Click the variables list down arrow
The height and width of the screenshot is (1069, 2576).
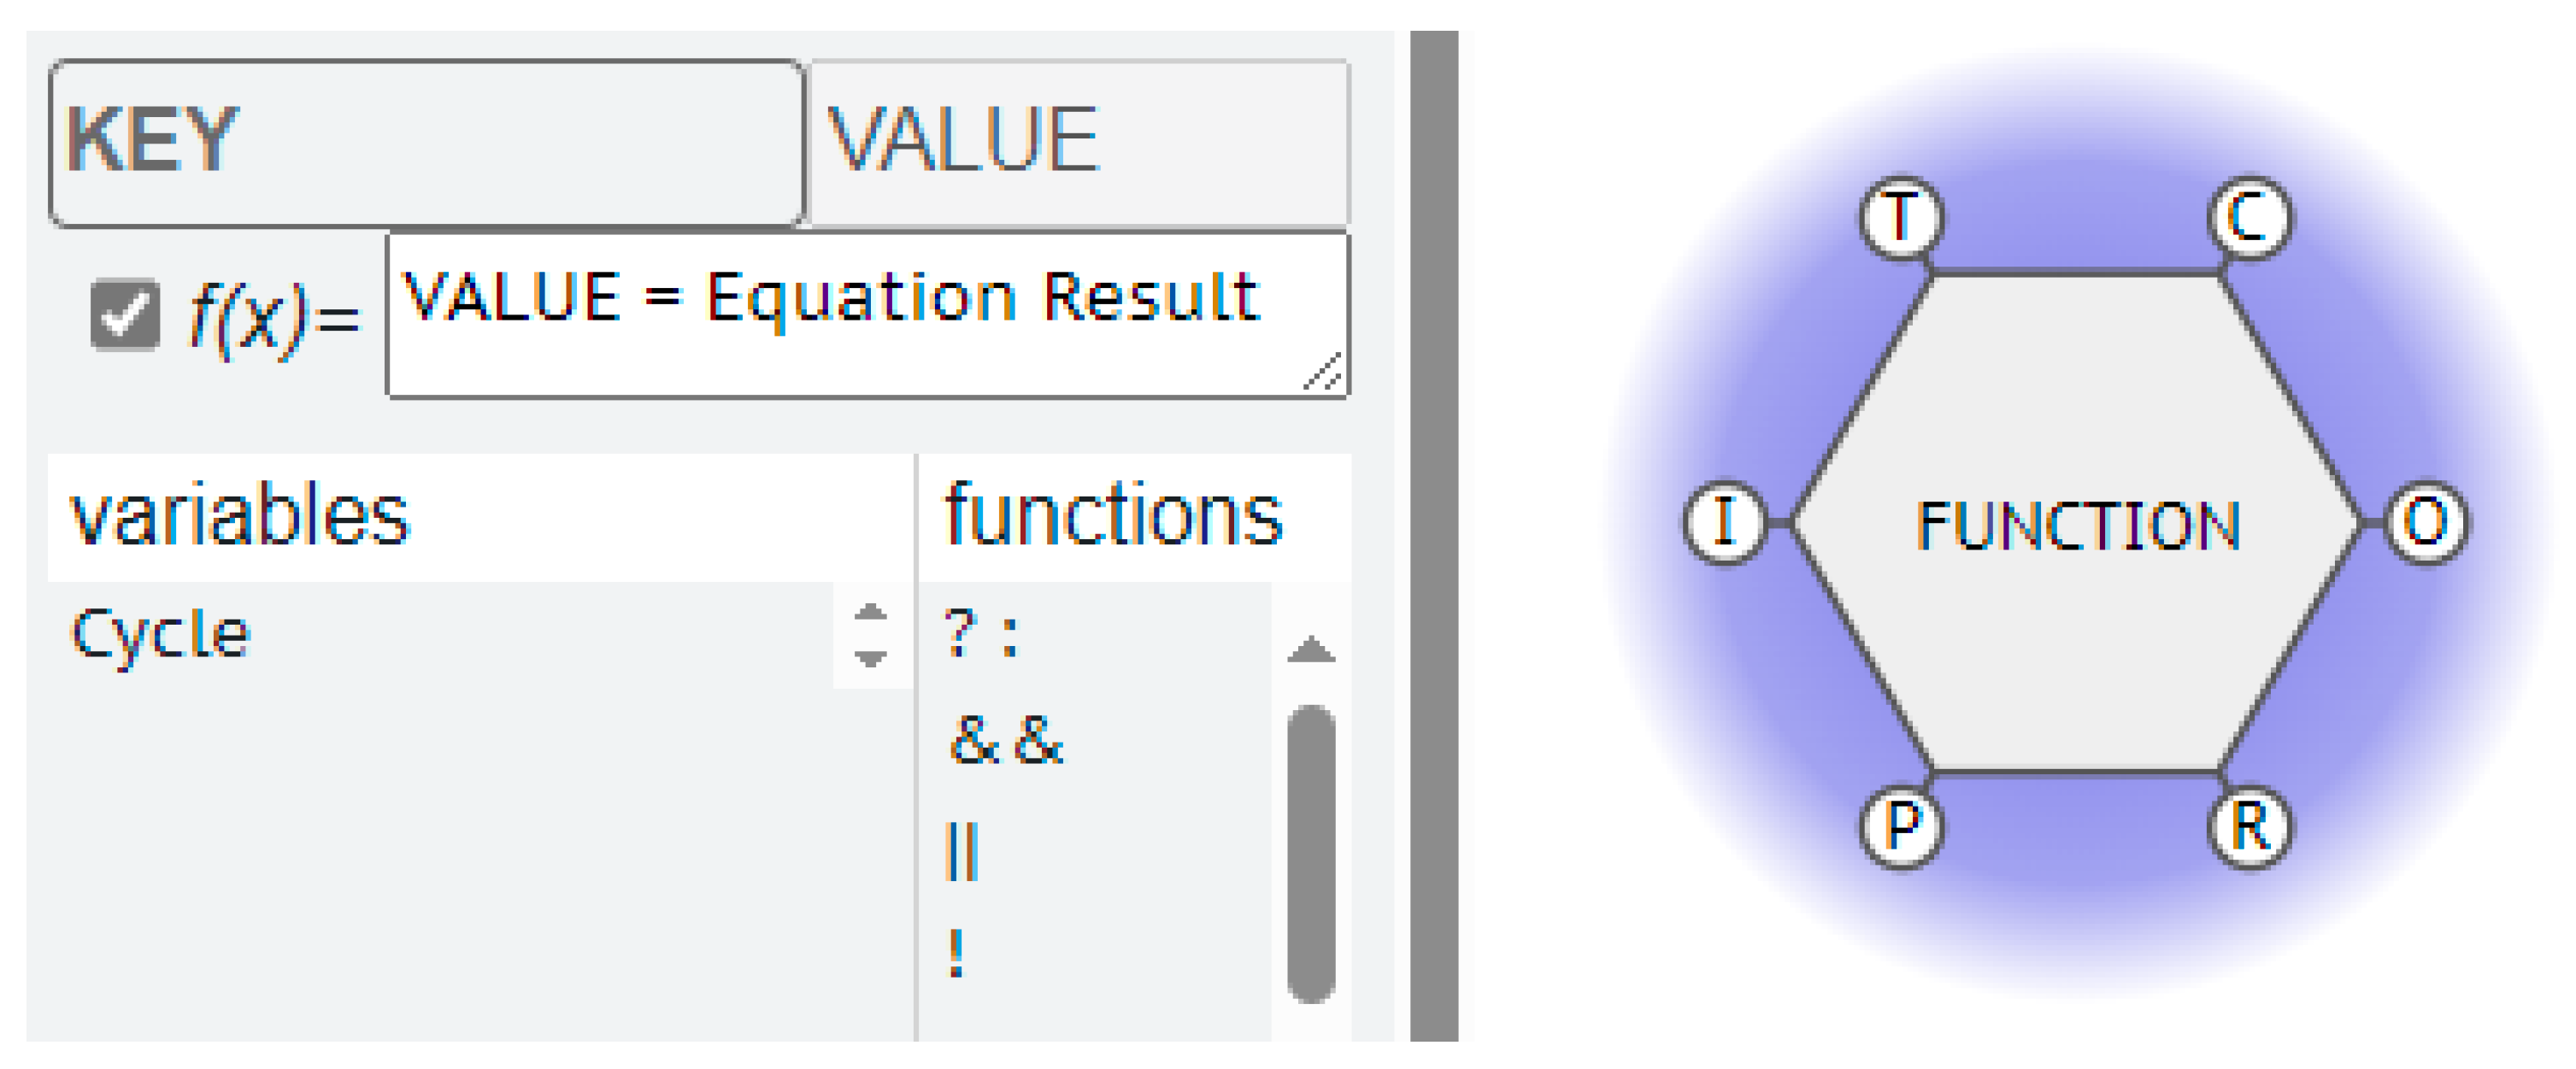[871, 659]
